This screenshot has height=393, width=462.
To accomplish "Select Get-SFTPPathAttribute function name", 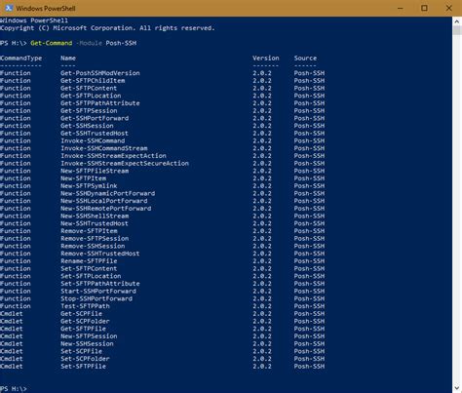I will pyautogui.click(x=100, y=103).
